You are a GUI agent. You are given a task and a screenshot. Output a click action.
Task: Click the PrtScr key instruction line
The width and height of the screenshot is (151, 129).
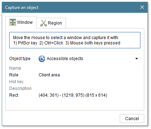(67, 43)
